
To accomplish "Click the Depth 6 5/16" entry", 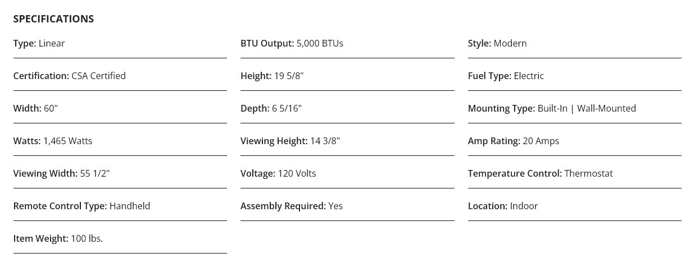I will pyautogui.click(x=271, y=109).
